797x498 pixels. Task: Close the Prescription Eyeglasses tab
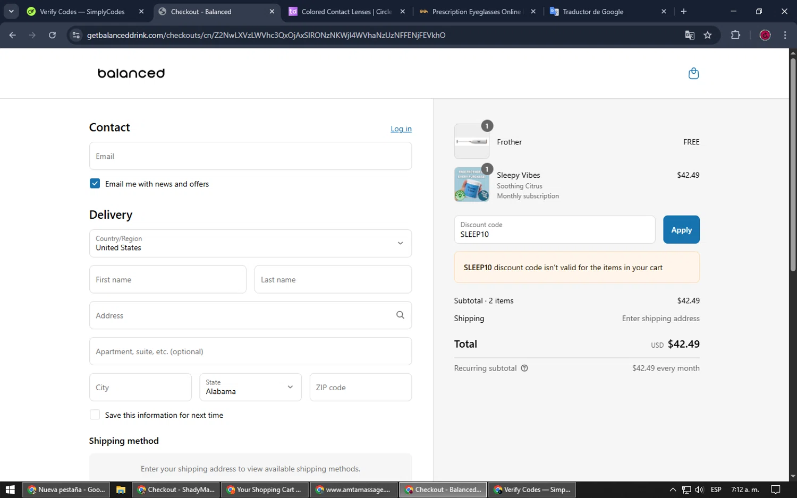point(533,11)
